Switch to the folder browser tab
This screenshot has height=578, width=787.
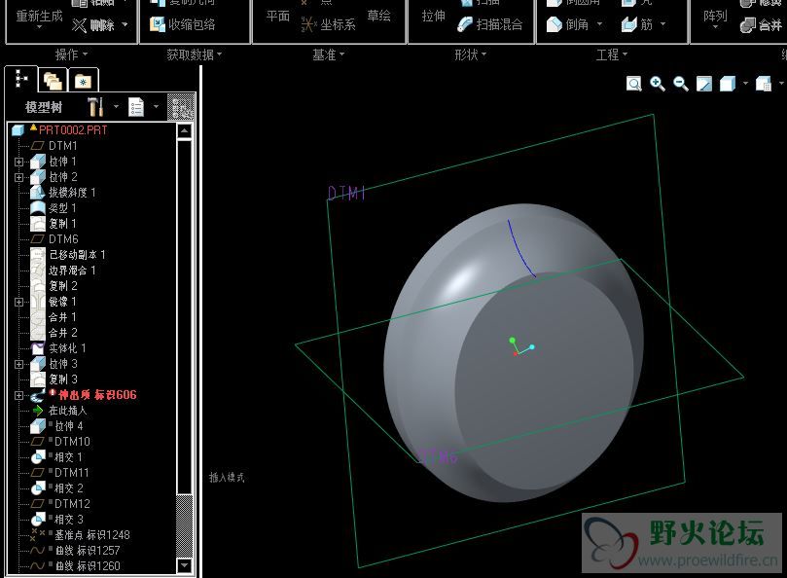tap(53, 81)
